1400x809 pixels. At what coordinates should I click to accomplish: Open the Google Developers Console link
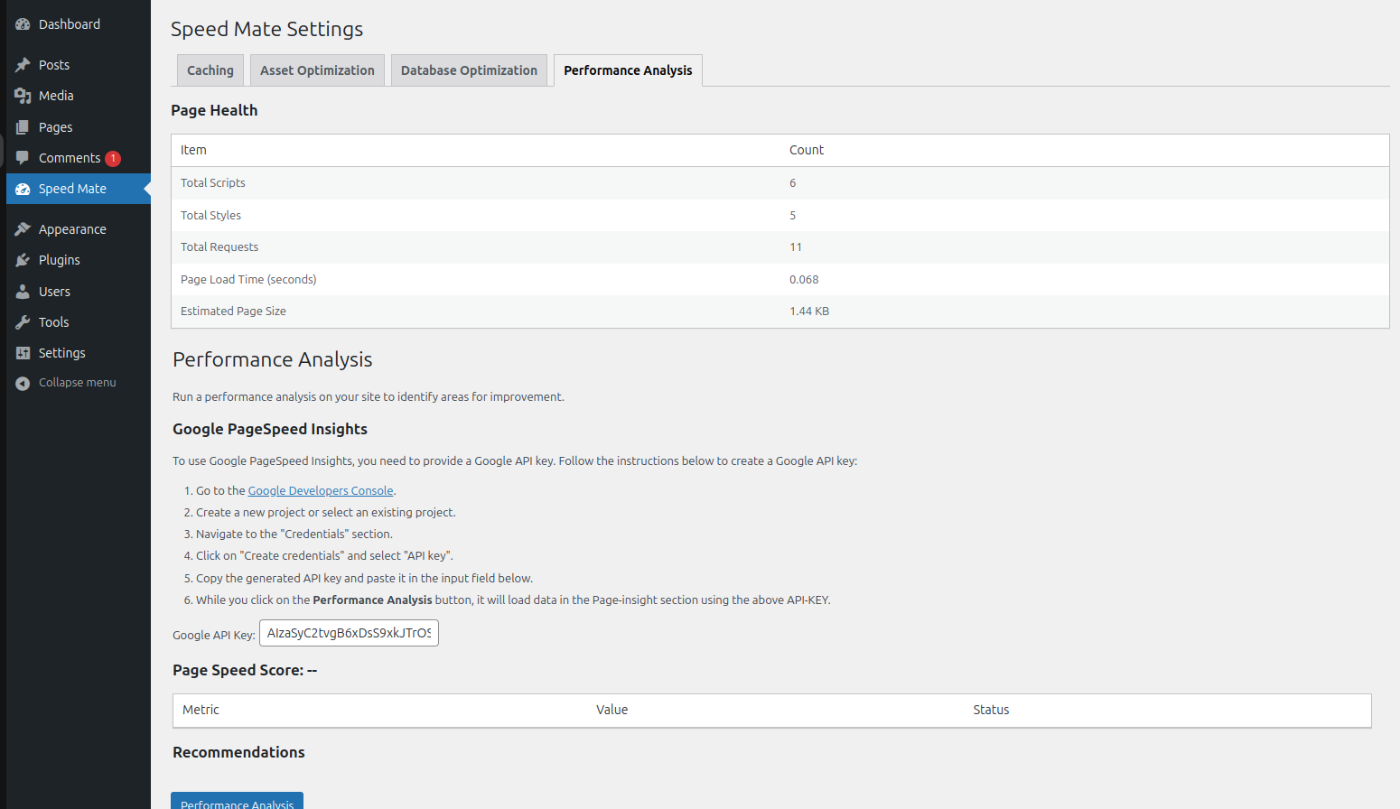(x=321, y=491)
